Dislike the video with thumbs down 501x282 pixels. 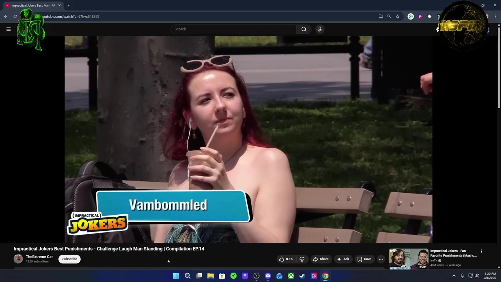302,259
